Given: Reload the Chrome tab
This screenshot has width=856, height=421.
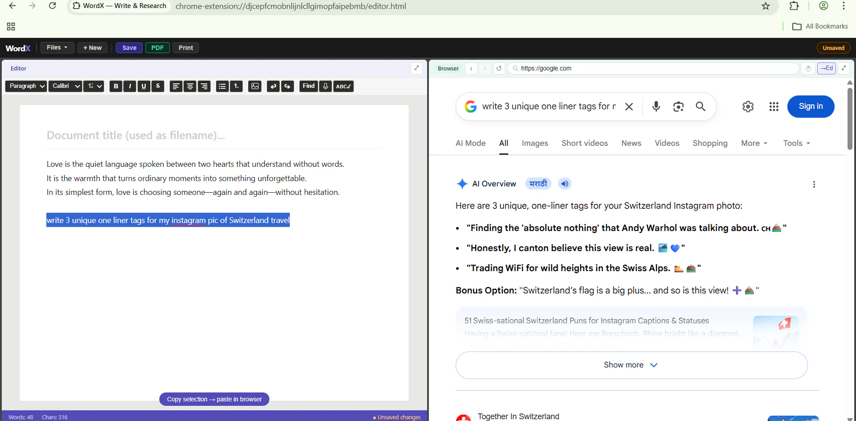Looking at the screenshot, I should (x=52, y=6).
